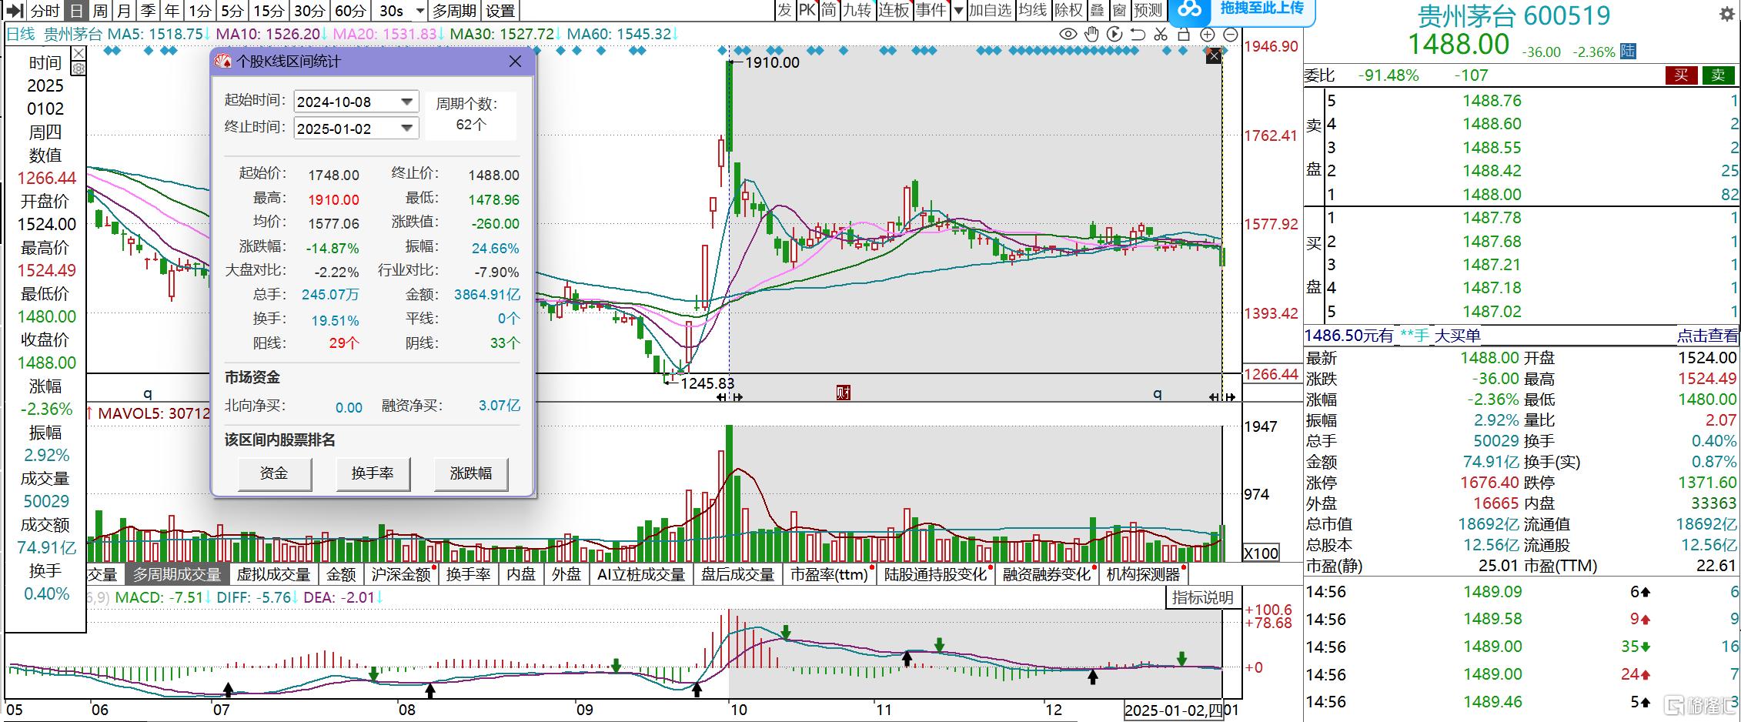Zoom out with the minus circle icon
Viewport: 1741px width, 722px height.
1231,35
